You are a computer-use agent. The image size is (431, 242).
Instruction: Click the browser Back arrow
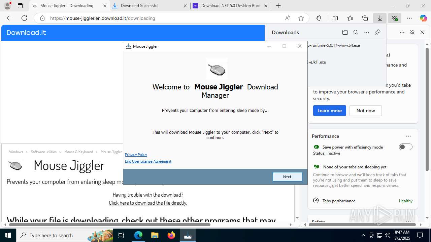point(9,18)
